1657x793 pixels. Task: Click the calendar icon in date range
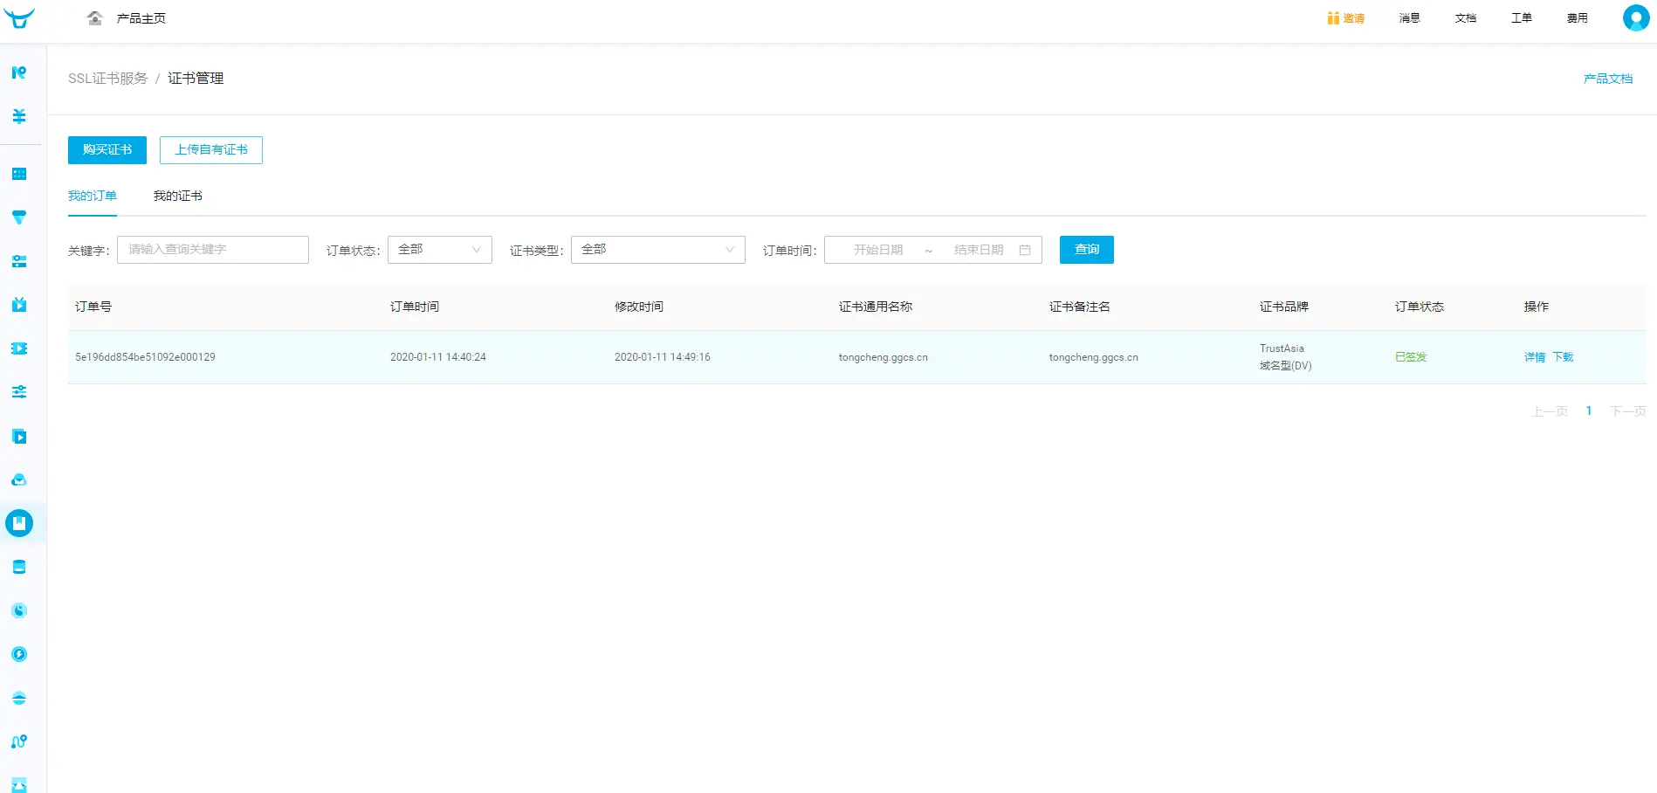pyautogui.click(x=1025, y=250)
